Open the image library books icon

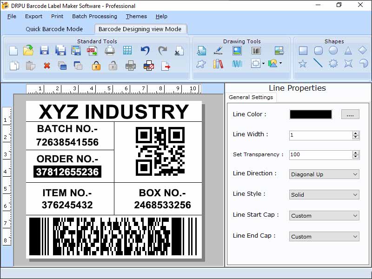pos(218,64)
